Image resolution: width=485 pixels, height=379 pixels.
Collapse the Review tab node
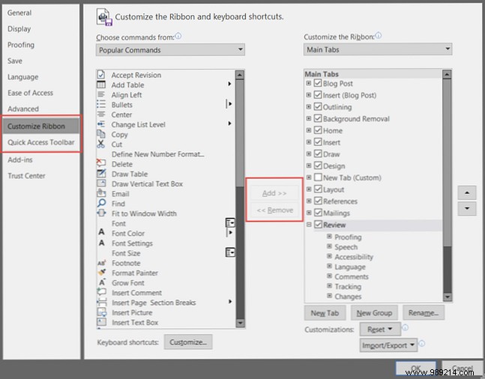pos(309,225)
